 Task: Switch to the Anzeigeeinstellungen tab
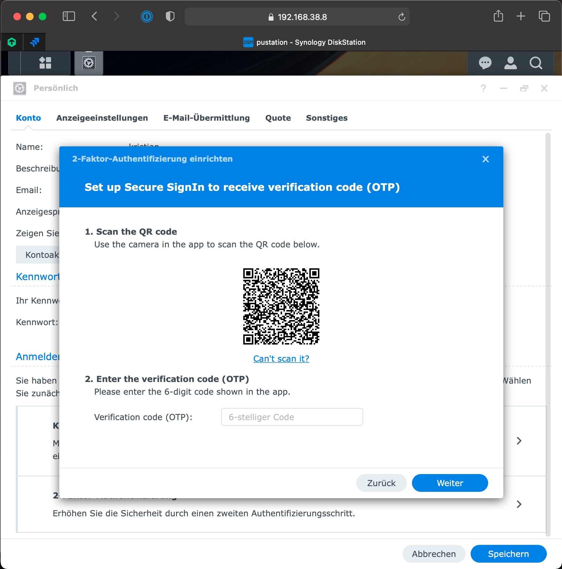coord(102,118)
